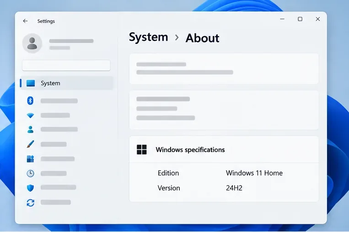Minimize the Settings window
The image size is (349, 232).
click(282, 19)
